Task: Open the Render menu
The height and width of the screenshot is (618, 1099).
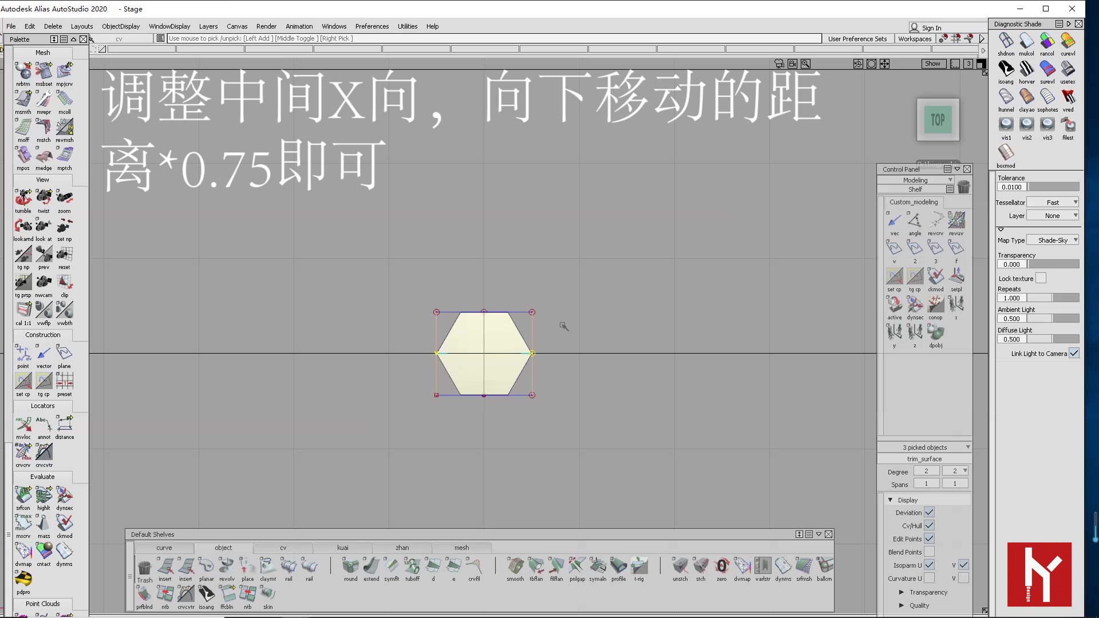Action: [x=266, y=26]
